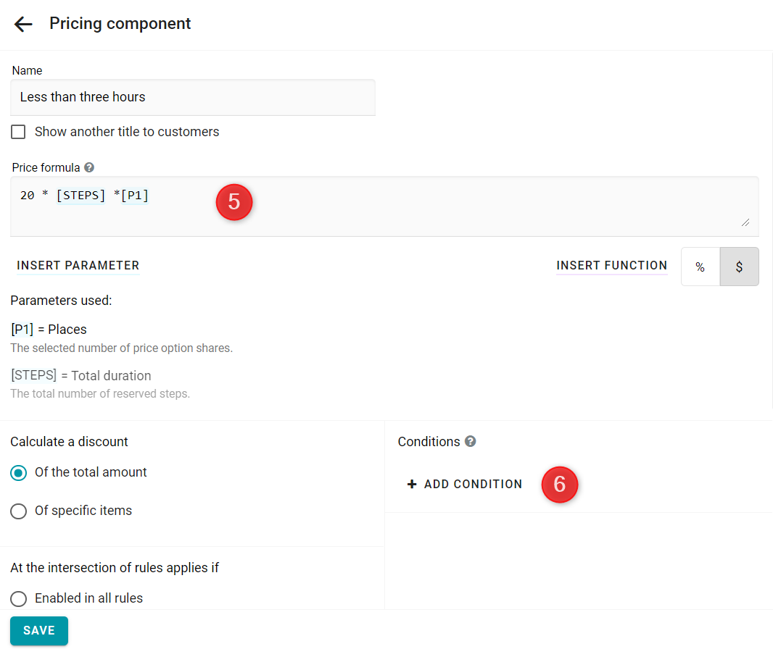The width and height of the screenshot is (773, 649).
Task: Select the percent unit toggle
Action: [x=700, y=267]
